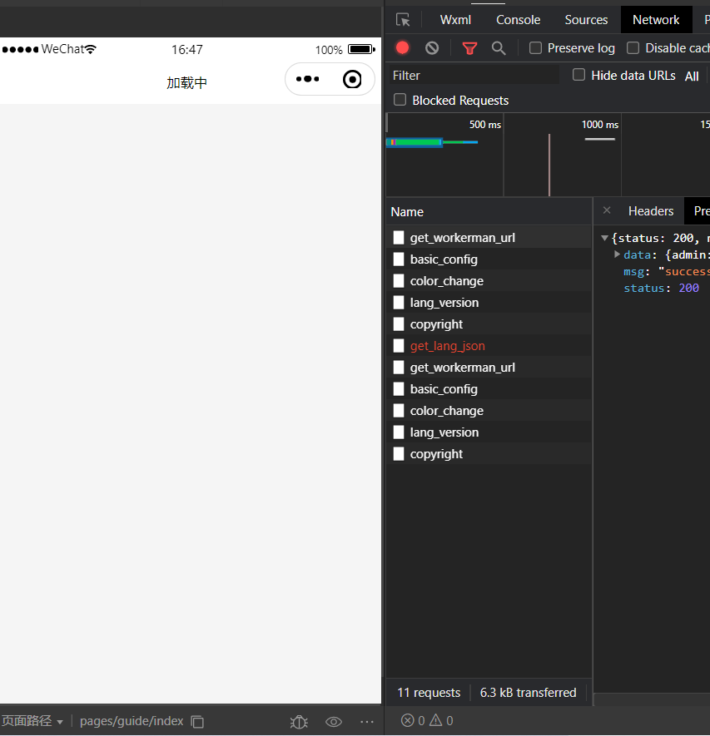This screenshot has height=736, width=710.
Task: Select first color_change request
Action: pos(489,281)
